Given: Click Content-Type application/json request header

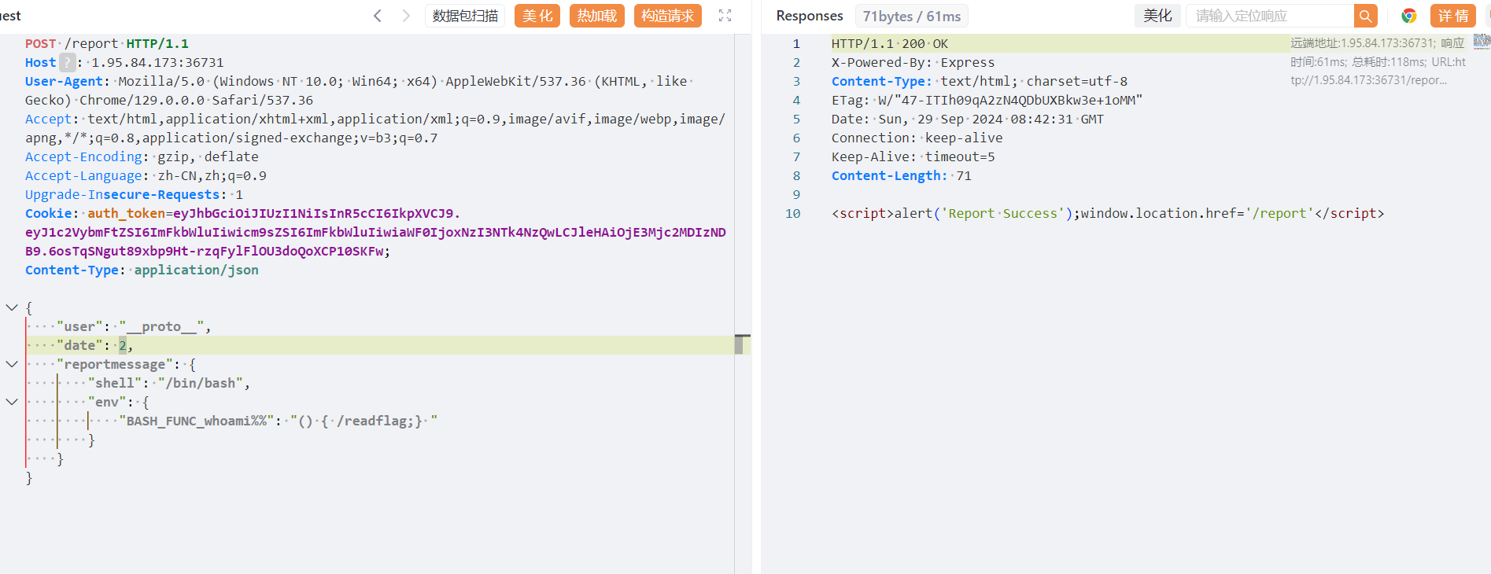Looking at the screenshot, I should click(x=142, y=270).
